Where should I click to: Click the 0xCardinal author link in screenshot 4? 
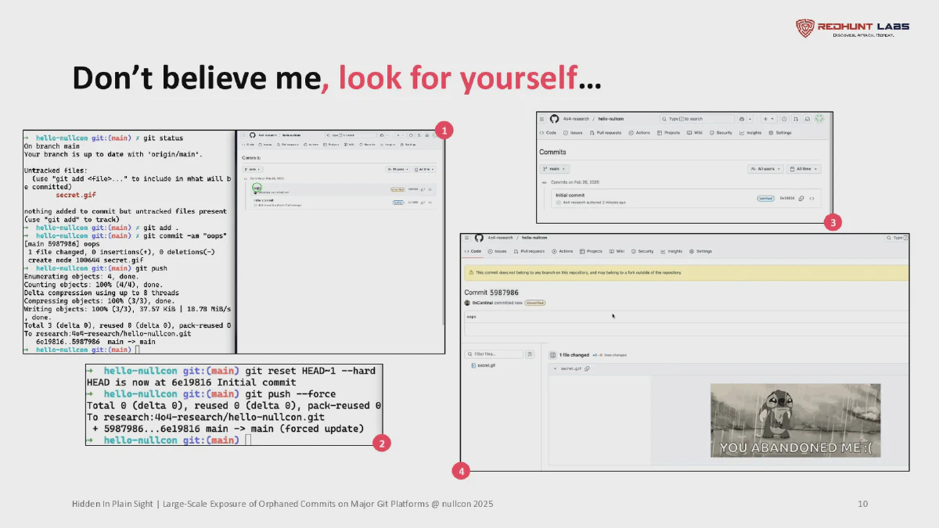(x=483, y=303)
